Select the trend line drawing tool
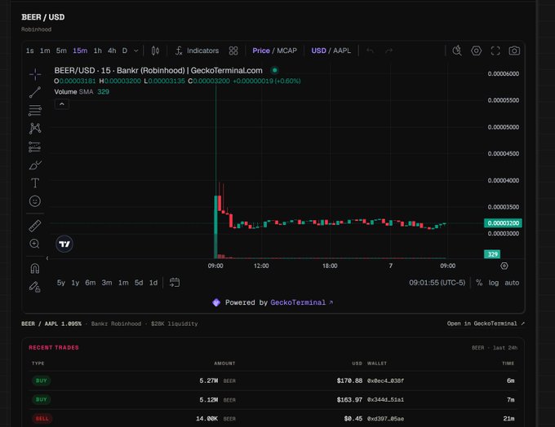 point(35,92)
